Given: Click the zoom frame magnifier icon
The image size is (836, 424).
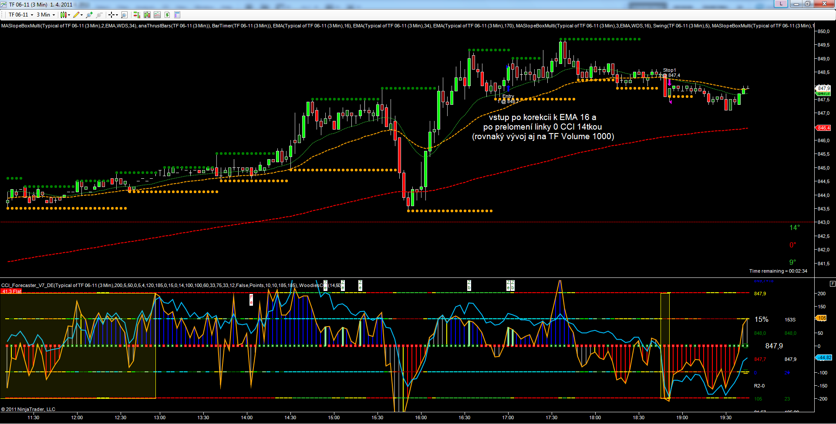Looking at the screenshot, I should point(124,15).
